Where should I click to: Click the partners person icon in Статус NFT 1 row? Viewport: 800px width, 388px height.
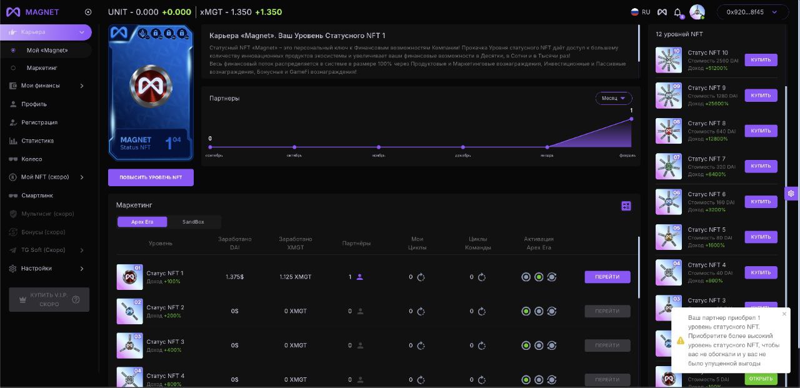pyautogui.click(x=360, y=277)
